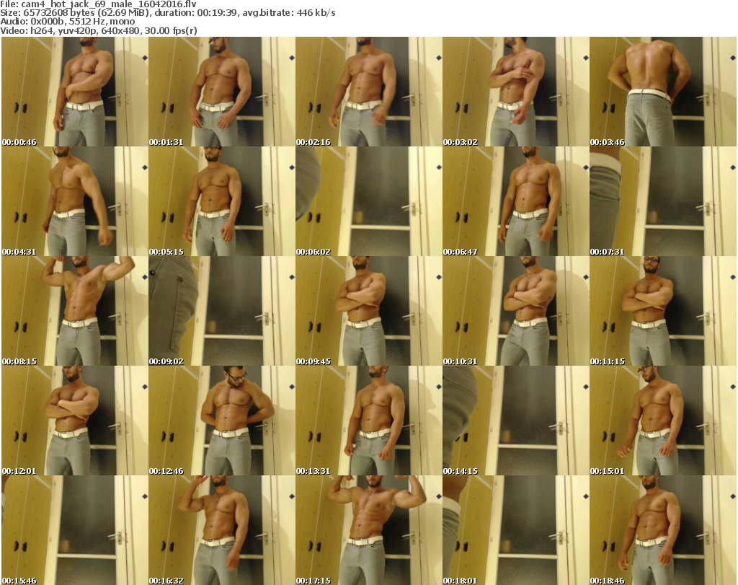The width and height of the screenshot is (738, 585).
Task: Select the thumbnail frame stamped 00:03:46
Action: pyautogui.click(x=663, y=92)
